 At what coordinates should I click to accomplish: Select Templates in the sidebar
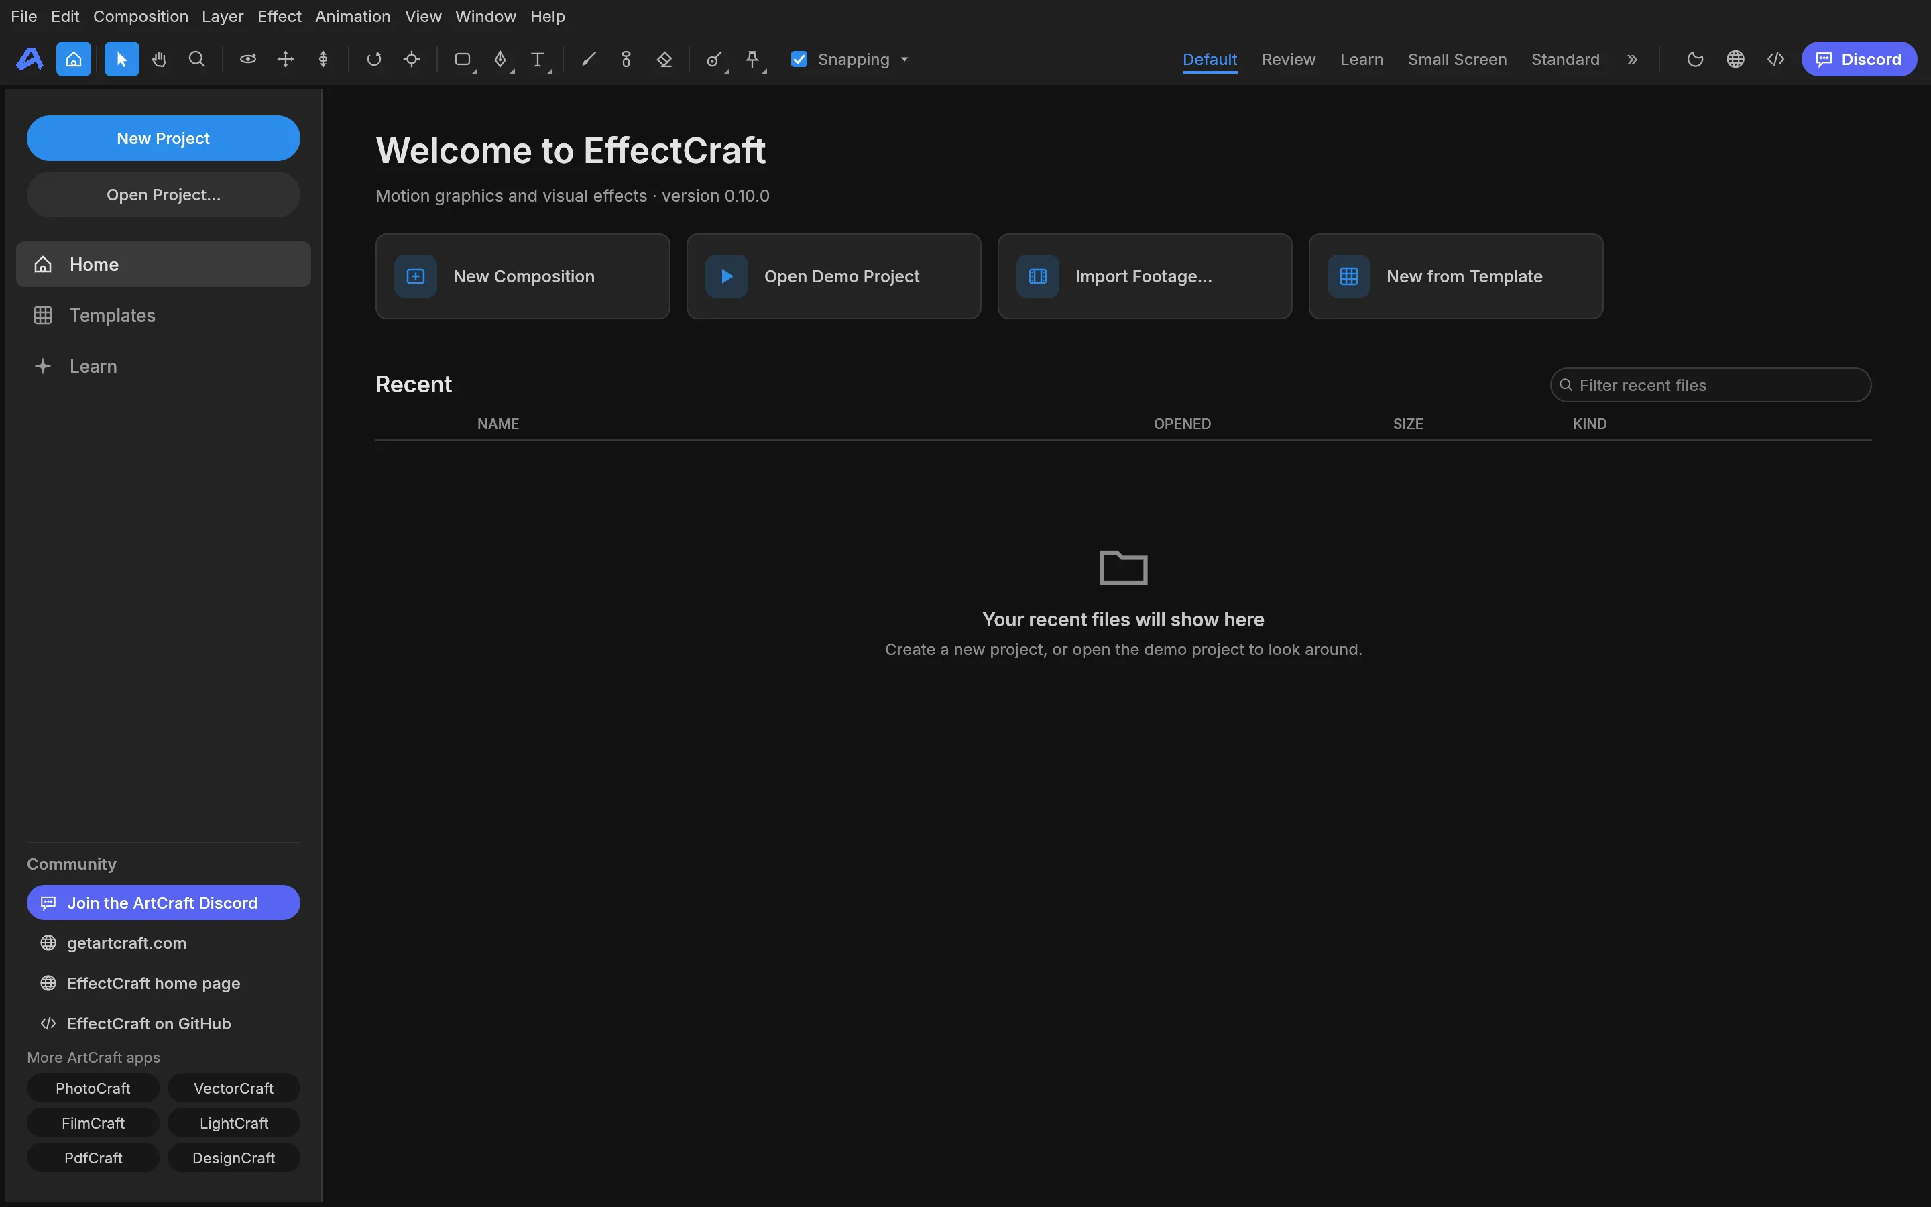tap(164, 315)
